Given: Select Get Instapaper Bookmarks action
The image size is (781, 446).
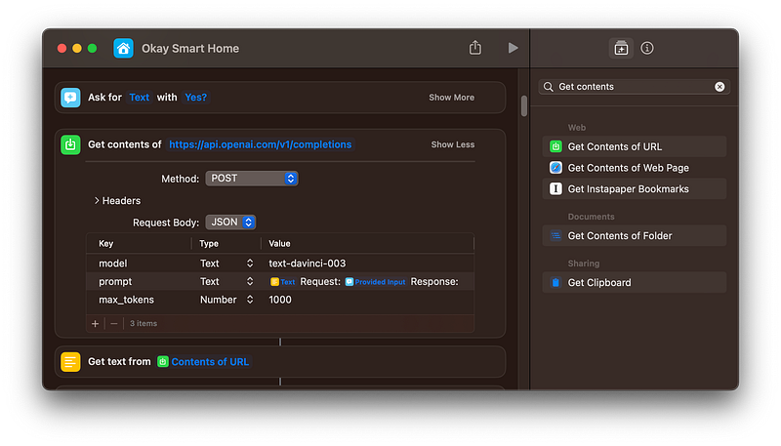Looking at the screenshot, I should pos(634,188).
